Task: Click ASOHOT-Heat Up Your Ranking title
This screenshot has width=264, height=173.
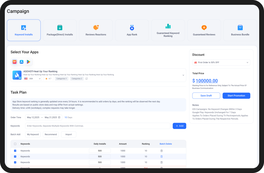Action: pos(40,71)
